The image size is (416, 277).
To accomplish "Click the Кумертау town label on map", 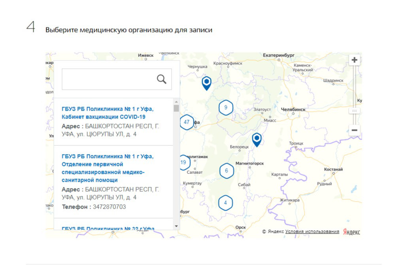I will point(192,183).
